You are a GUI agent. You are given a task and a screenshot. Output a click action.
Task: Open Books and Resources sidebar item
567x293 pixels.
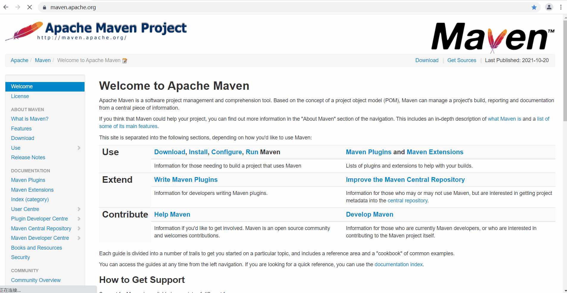pyautogui.click(x=36, y=248)
